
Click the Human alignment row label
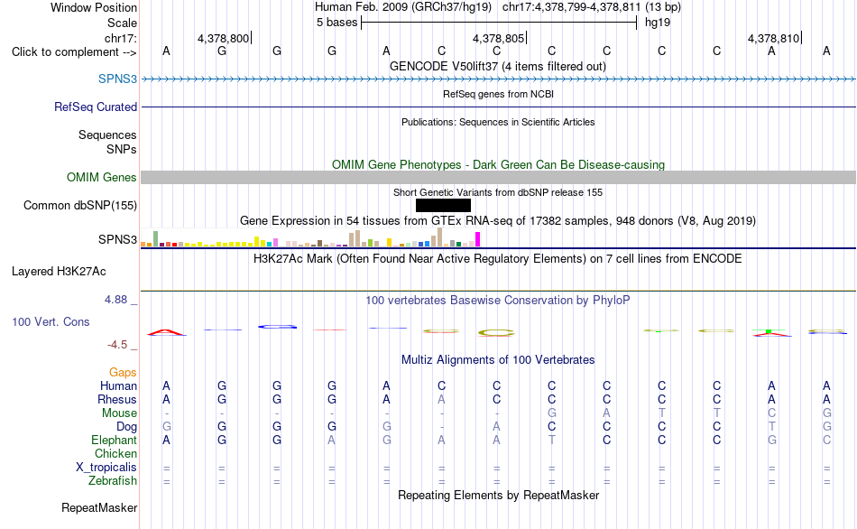(x=118, y=385)
